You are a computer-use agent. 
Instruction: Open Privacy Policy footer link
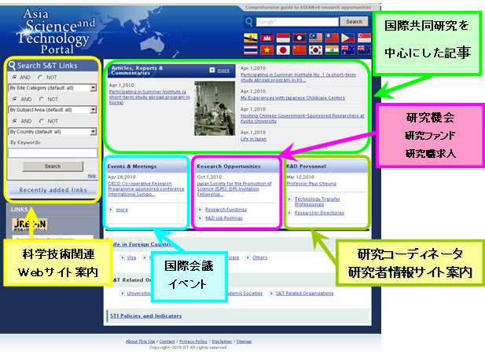193,341
